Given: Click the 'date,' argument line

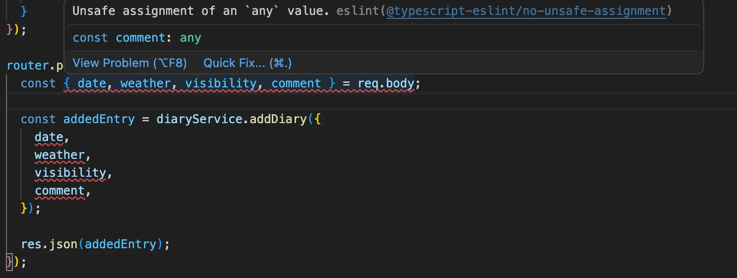Looking at the screenshot, I should point(52,137).
